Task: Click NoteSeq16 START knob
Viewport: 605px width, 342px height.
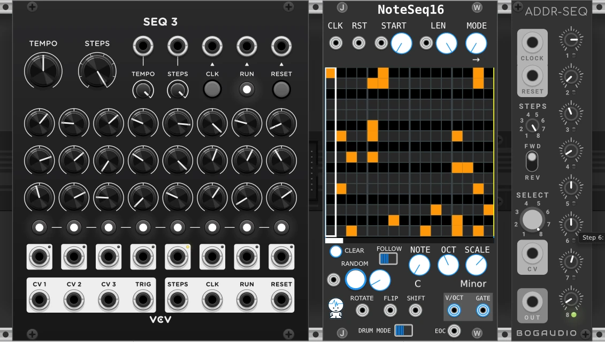Action: pos(401,43)
